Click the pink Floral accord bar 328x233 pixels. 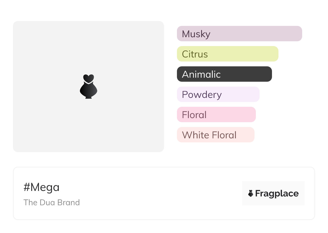coord(216,115)
